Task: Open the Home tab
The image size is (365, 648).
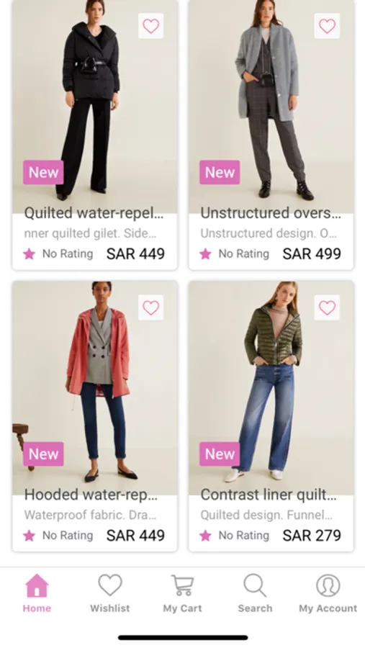Action: pyautogui.click(x=37, y=593)
